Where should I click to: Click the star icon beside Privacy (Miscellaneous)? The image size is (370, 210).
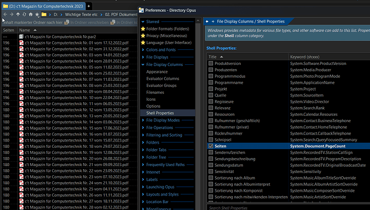tap(143, 35)
